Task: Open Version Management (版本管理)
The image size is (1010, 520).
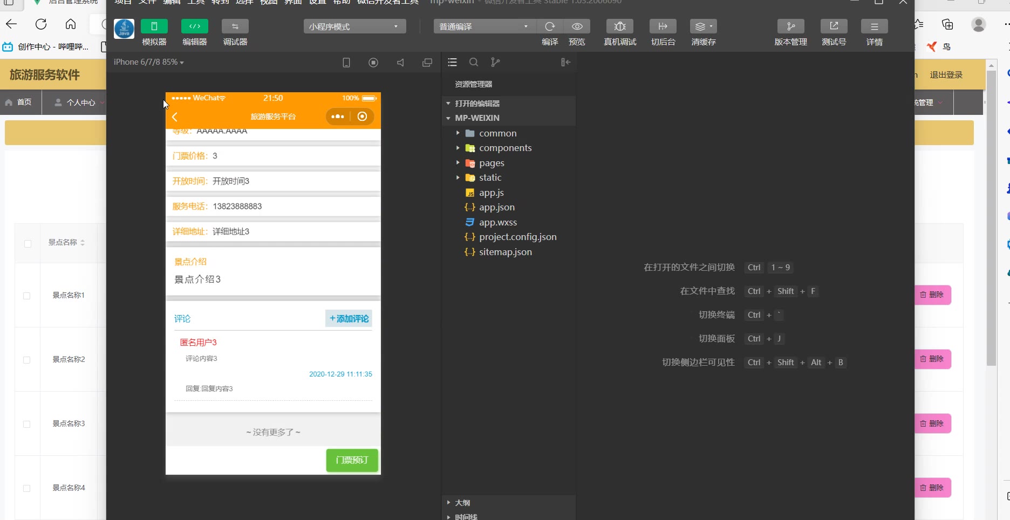Action: (x=790, y=26)
